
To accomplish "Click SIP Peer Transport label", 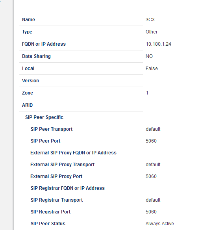I will (x=52, y=129).
